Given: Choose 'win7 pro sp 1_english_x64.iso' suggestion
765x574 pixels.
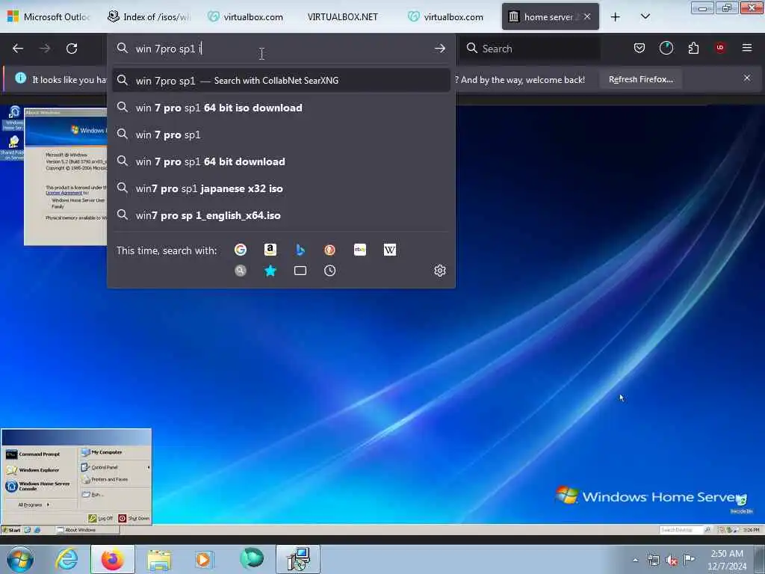Looking at the screenshot, I should [281, 215].
